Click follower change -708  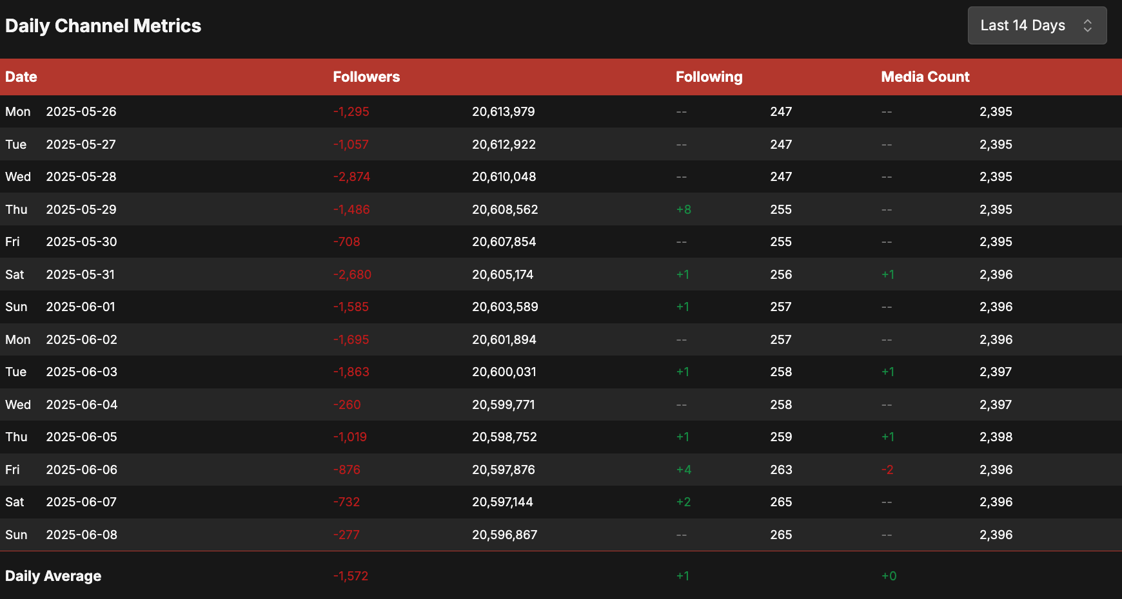point(347,242)
